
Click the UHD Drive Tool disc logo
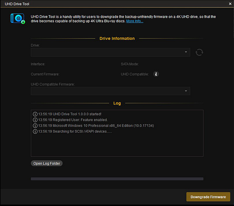coord(18,19)
